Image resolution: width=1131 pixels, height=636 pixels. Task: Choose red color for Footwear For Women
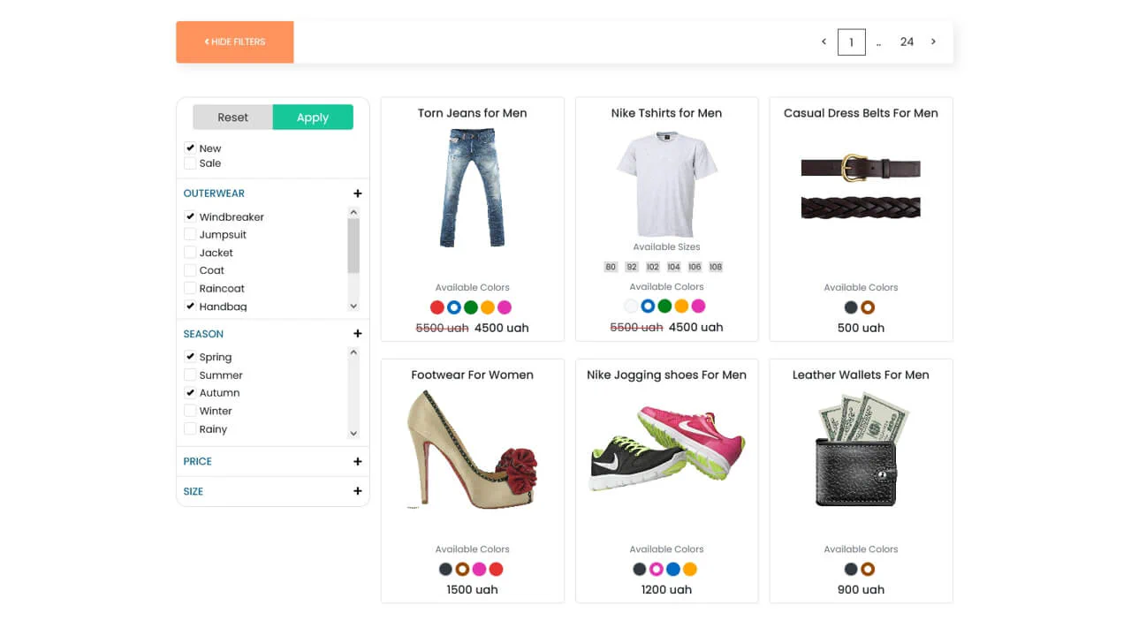tap(497, 569)
